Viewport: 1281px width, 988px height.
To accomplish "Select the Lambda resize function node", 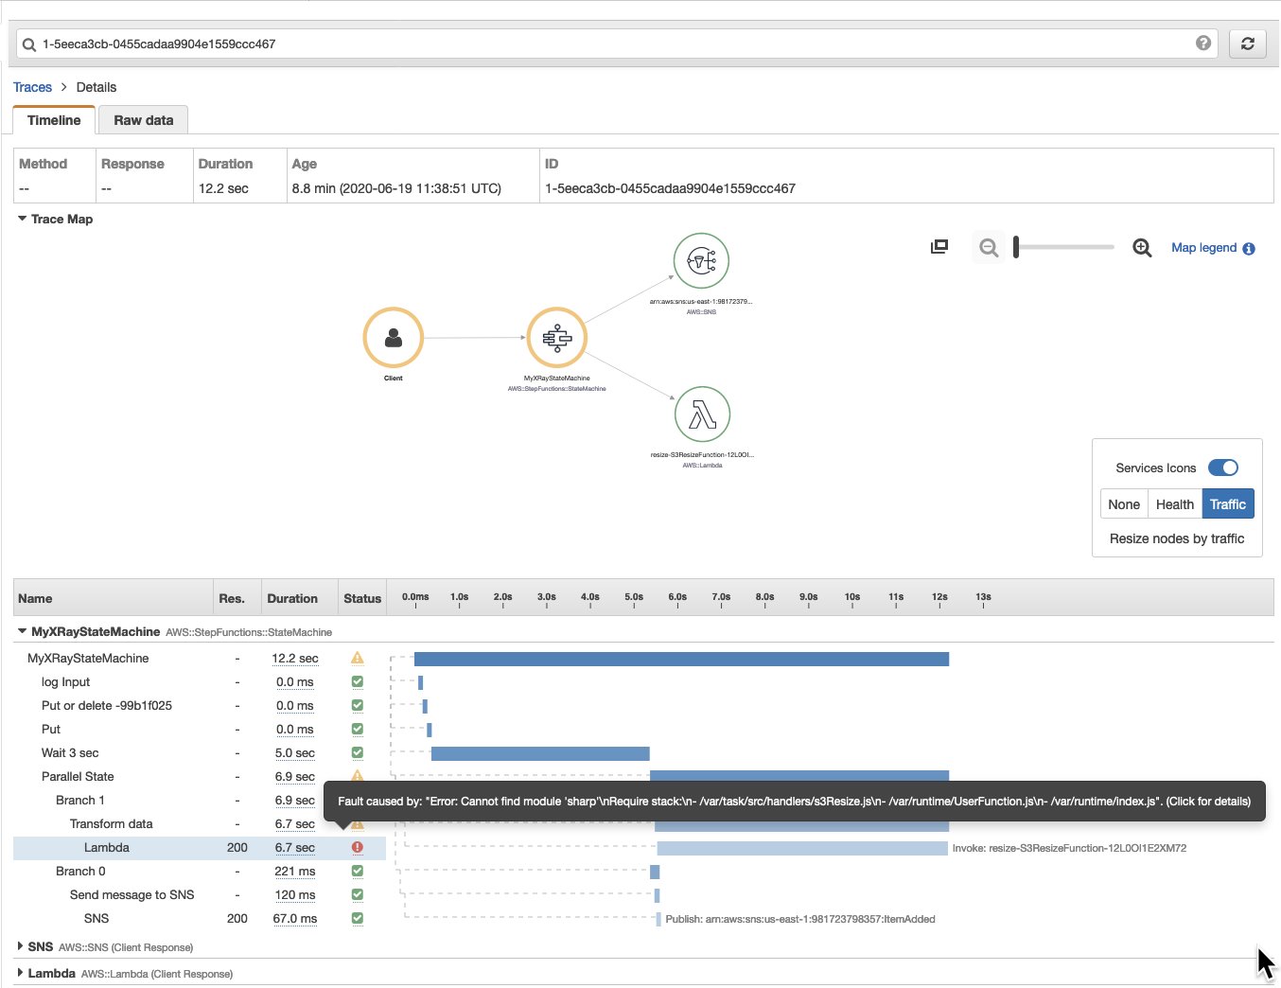I will pos(702,414).
